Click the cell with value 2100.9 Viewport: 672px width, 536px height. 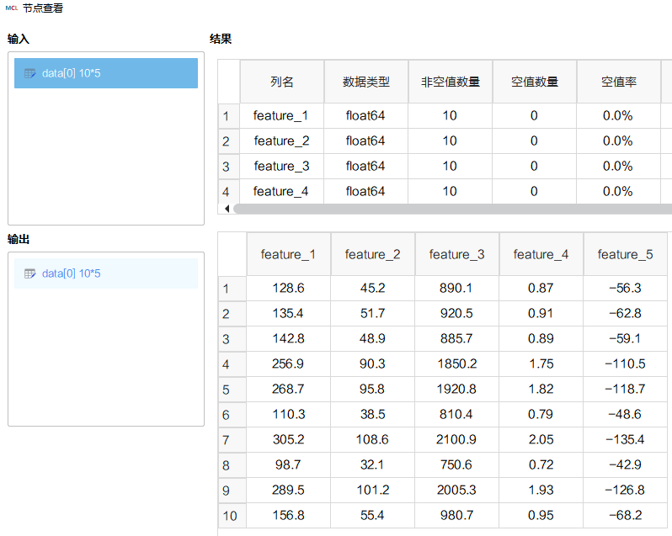click(456, 440)
